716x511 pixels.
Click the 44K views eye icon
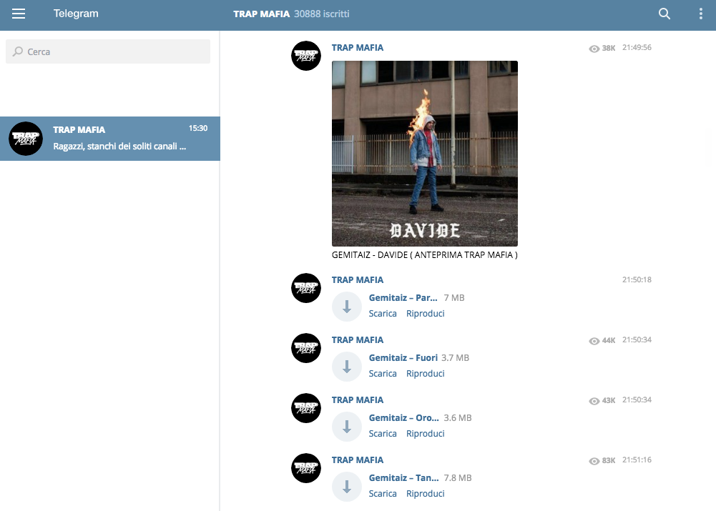pyautogui.click(x=594, y=341)
